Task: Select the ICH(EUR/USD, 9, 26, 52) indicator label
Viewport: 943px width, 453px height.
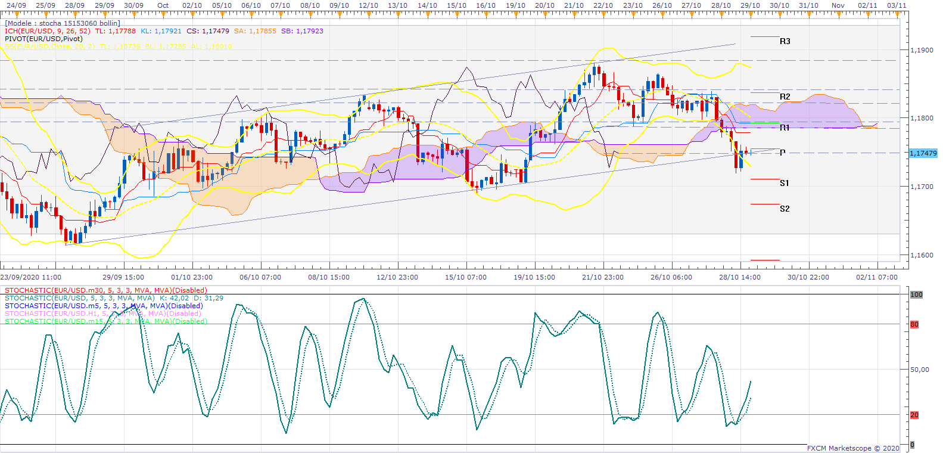Action: coord(48,31)
